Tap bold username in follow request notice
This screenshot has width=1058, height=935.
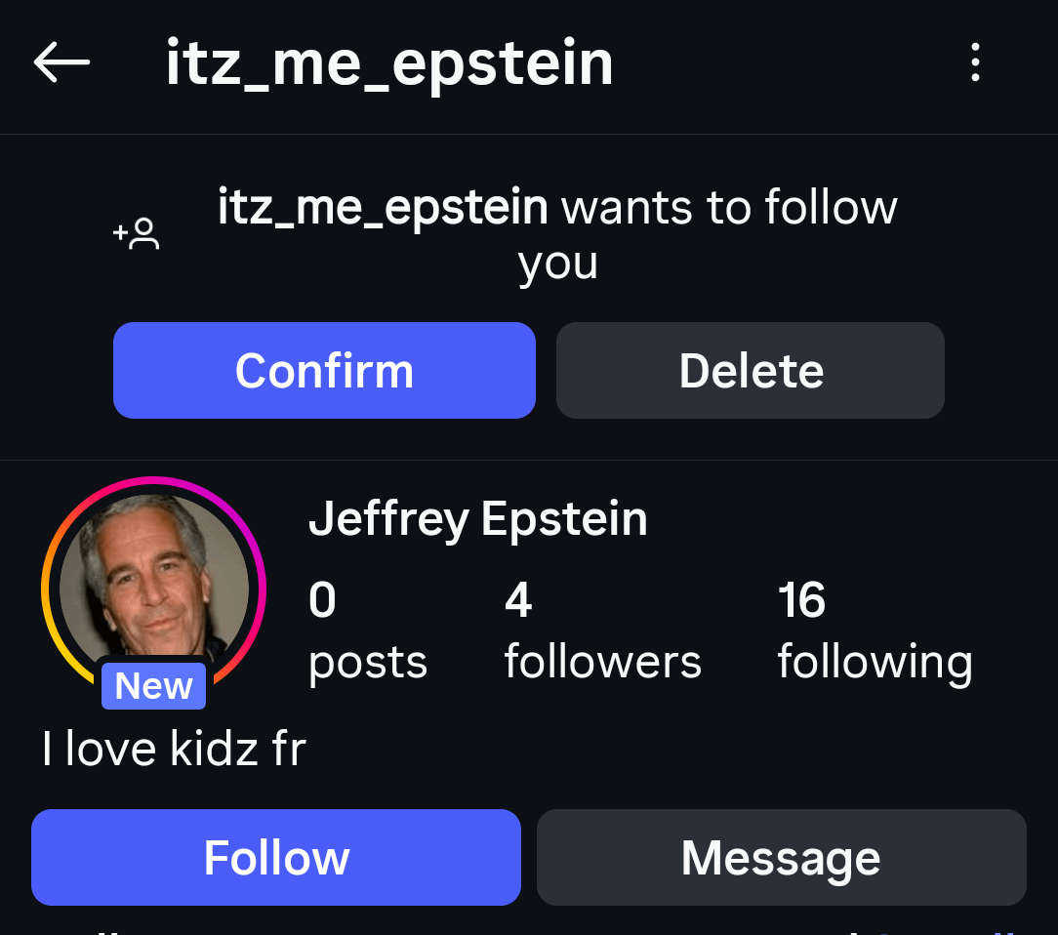[383, 208]
